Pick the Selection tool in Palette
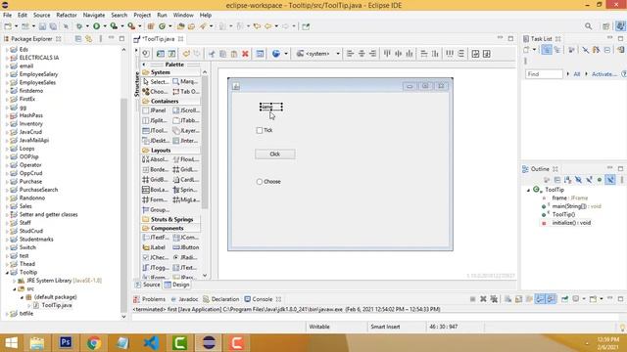This screenshot has width=627, height=352. 156,81
